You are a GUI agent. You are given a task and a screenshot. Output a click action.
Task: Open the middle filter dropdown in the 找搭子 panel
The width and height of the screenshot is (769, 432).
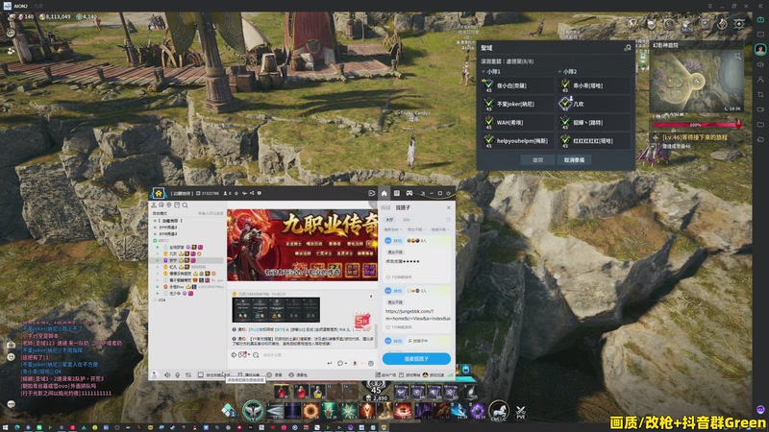[416, 229]
